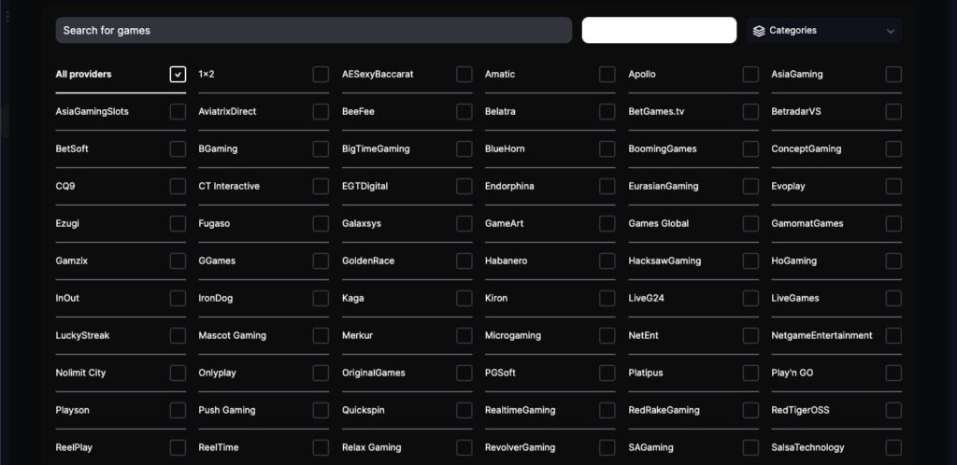Tick the Microgaming checkbox
The image size is (957, 465).
(x=607, y=335)
